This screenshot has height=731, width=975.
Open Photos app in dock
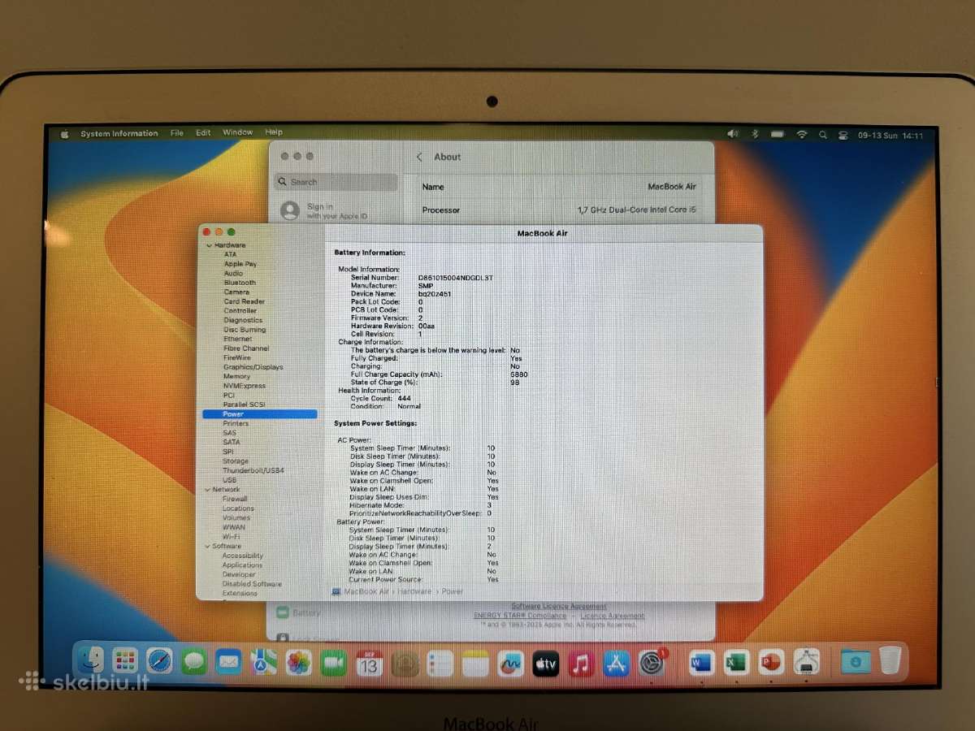coord(298,664)
